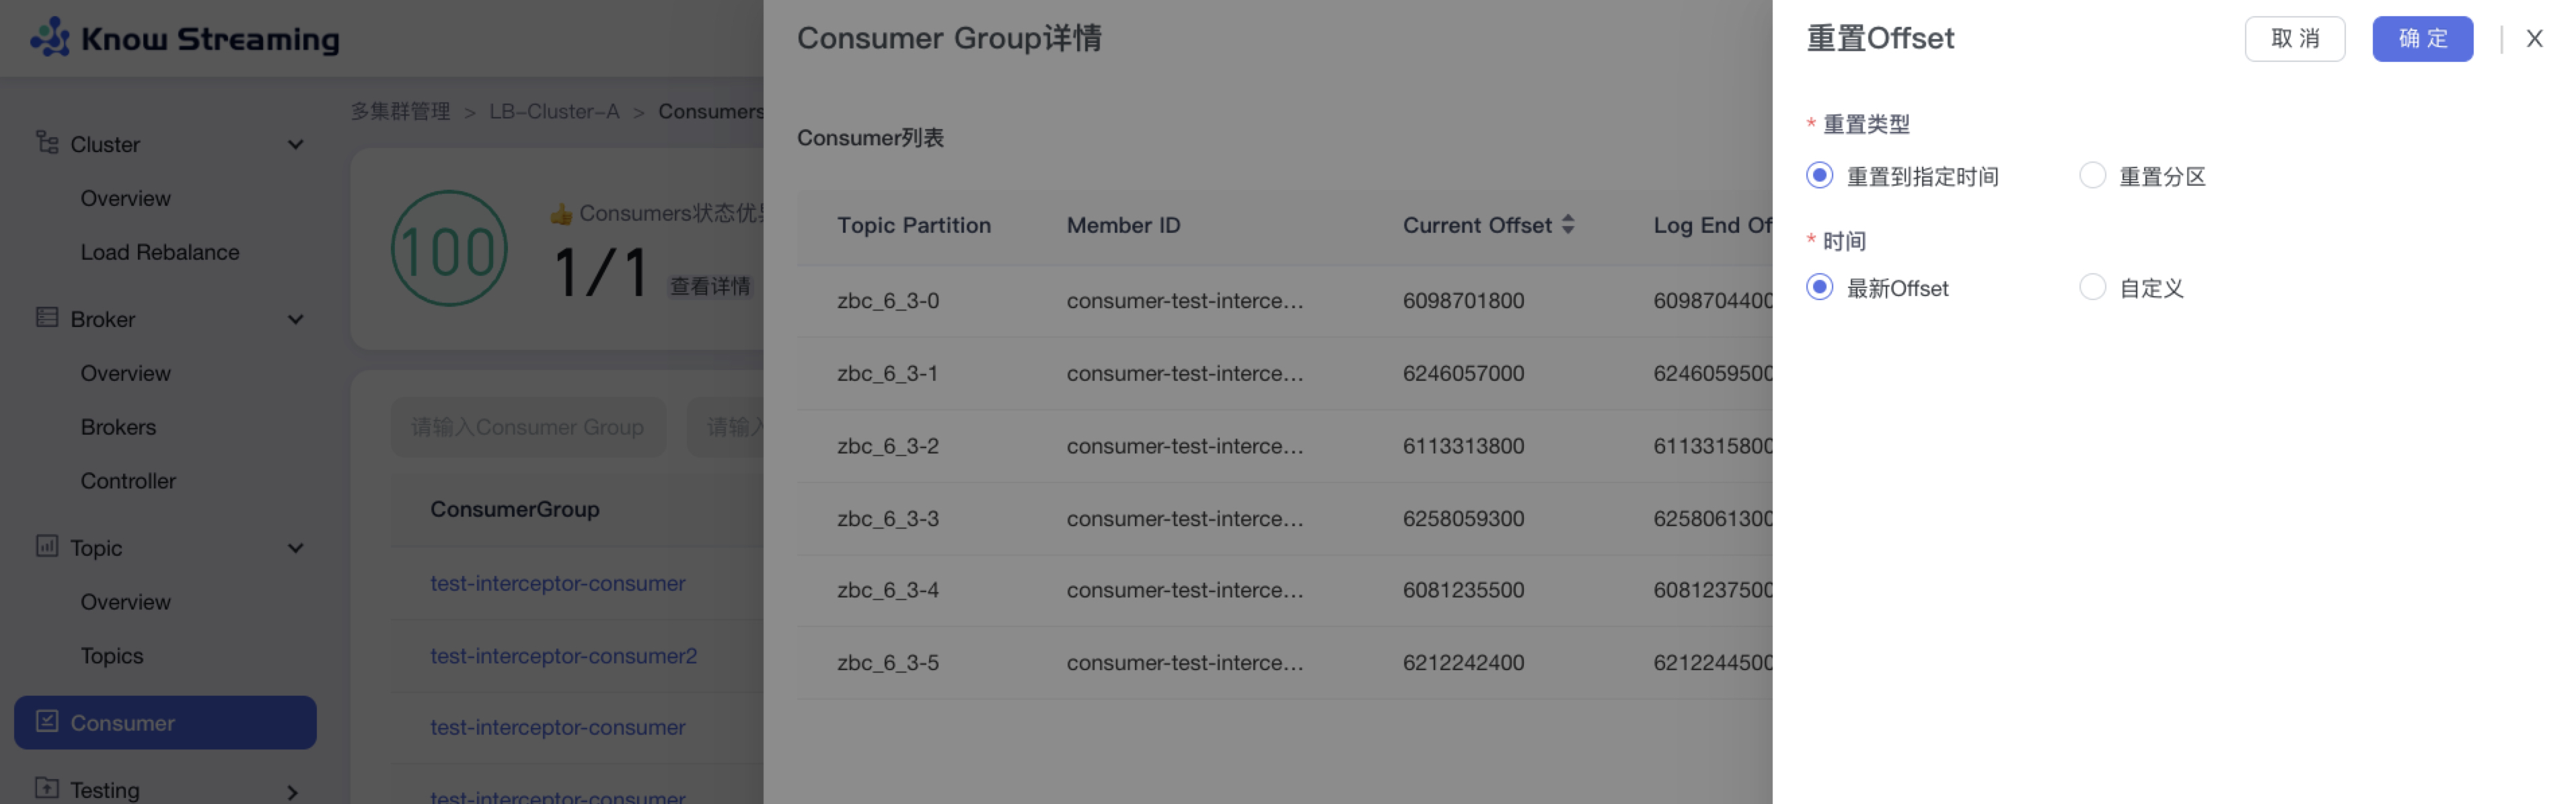Select the 自定义 time radio option
Viewport: 2576px width, 804px height.
click(2092, 288)
